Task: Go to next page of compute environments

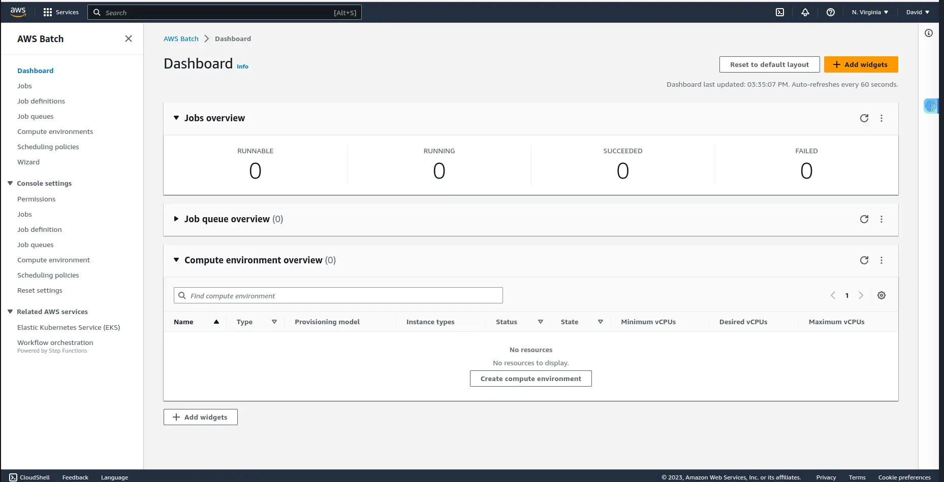Action: (861, 295)
